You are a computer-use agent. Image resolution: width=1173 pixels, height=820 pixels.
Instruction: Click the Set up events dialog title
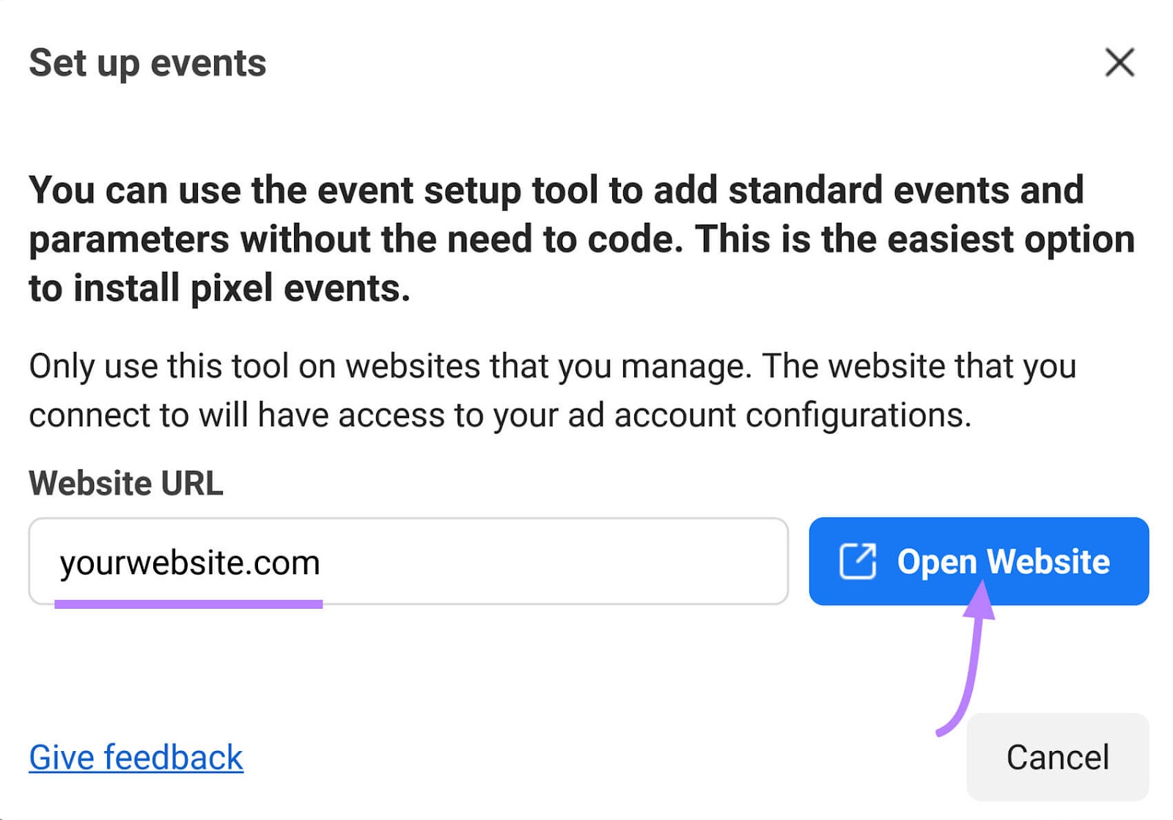coord(147,63)
